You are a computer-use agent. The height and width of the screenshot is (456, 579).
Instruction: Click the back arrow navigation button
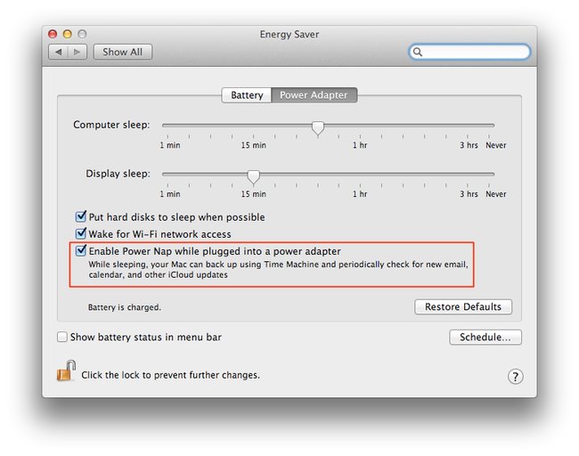coord(58,52)
